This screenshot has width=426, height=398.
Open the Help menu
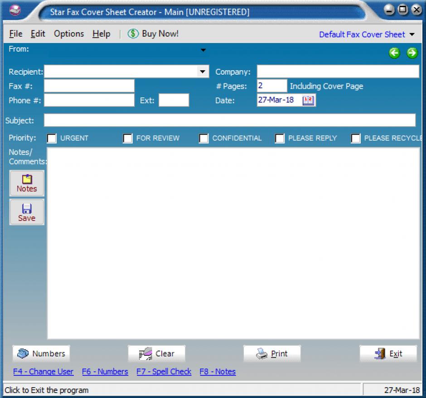click(102, 34)
